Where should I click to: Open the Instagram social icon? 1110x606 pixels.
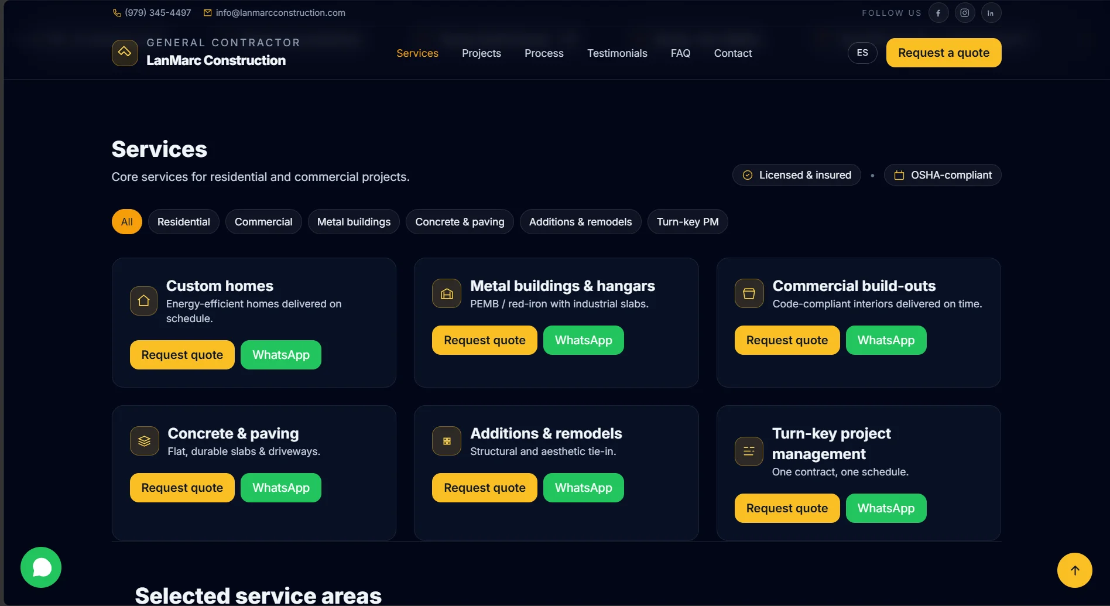click(964, 13)
